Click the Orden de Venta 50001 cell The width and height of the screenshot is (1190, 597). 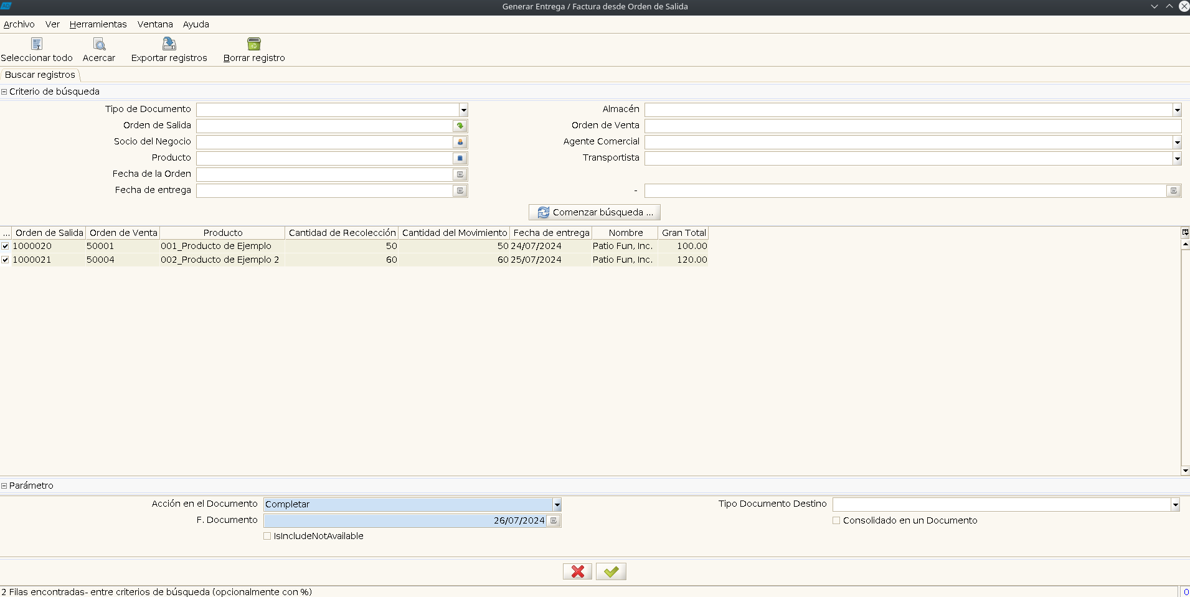tap(123, 246)
